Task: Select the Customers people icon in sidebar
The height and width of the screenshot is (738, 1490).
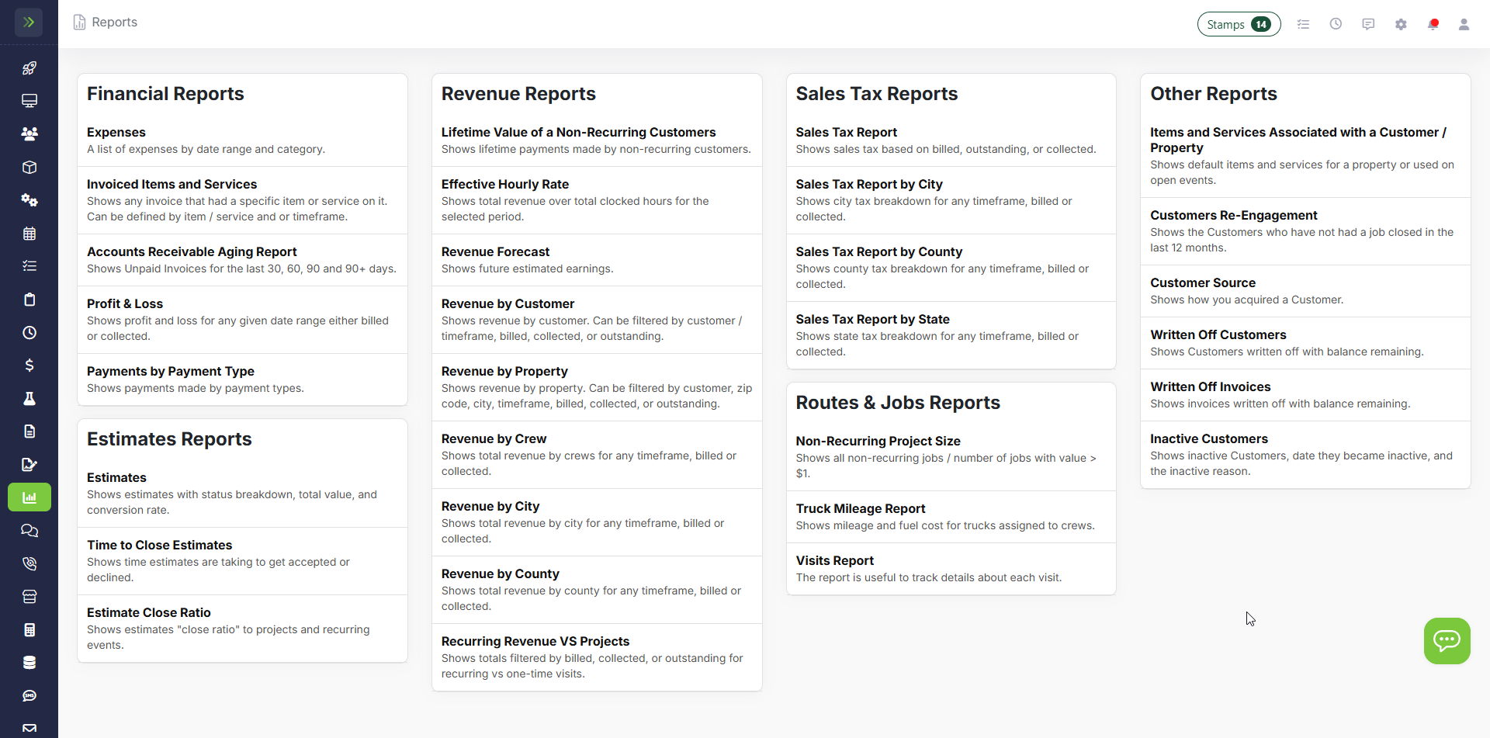Action: (29, 133)
